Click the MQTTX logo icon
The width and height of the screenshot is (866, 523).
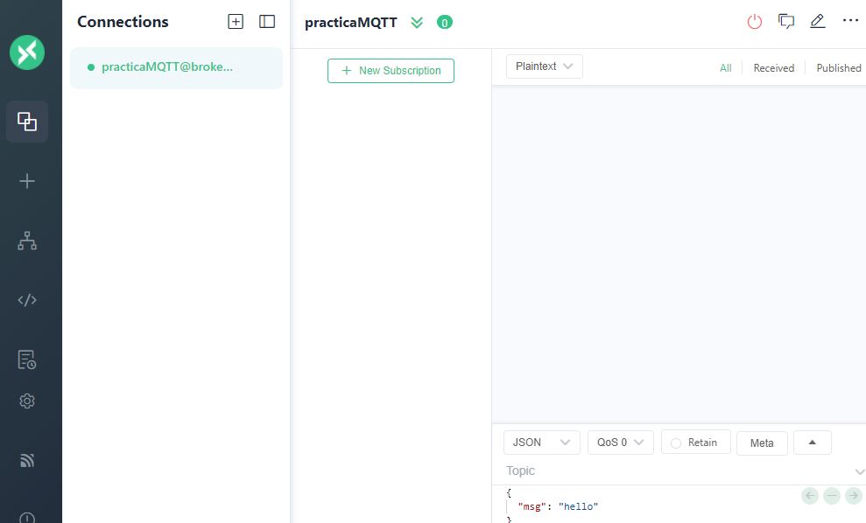click(x=27, y=52)
